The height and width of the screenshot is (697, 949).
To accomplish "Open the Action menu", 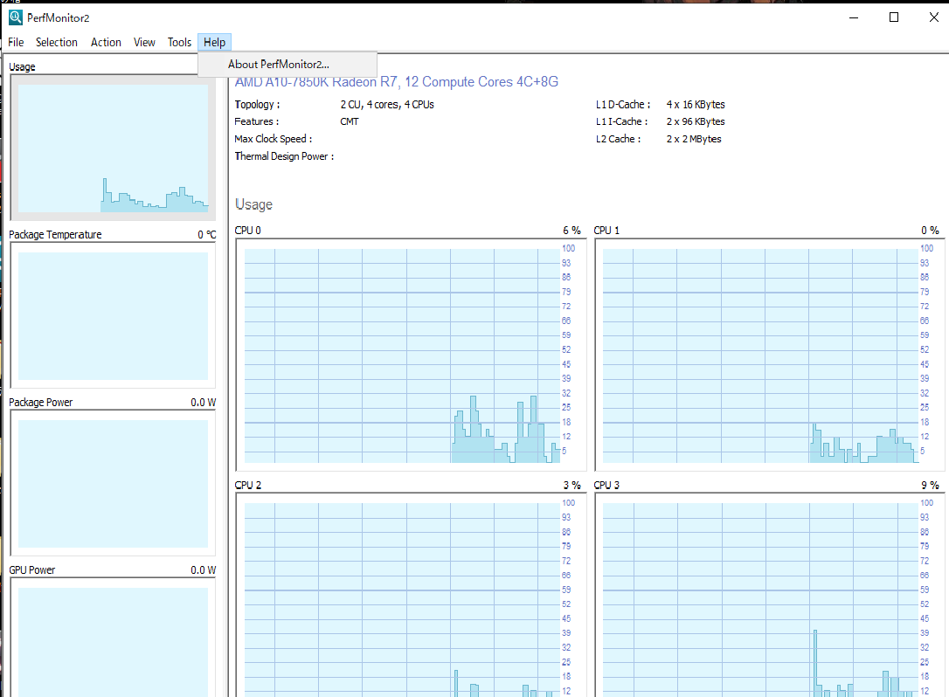I will [106, 42].
